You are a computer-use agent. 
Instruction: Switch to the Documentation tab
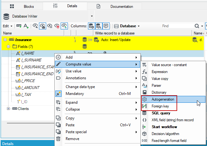click(x=115, y=6)
